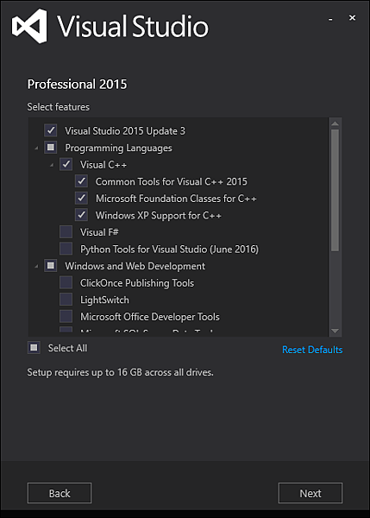Tick the Select All checkbox
Screen dimensions: 370x518
(34, 348)
